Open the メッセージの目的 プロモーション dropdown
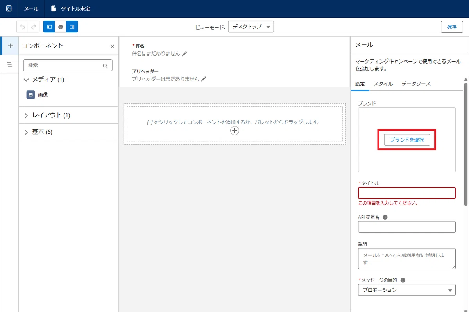 (x=407, y=290)
